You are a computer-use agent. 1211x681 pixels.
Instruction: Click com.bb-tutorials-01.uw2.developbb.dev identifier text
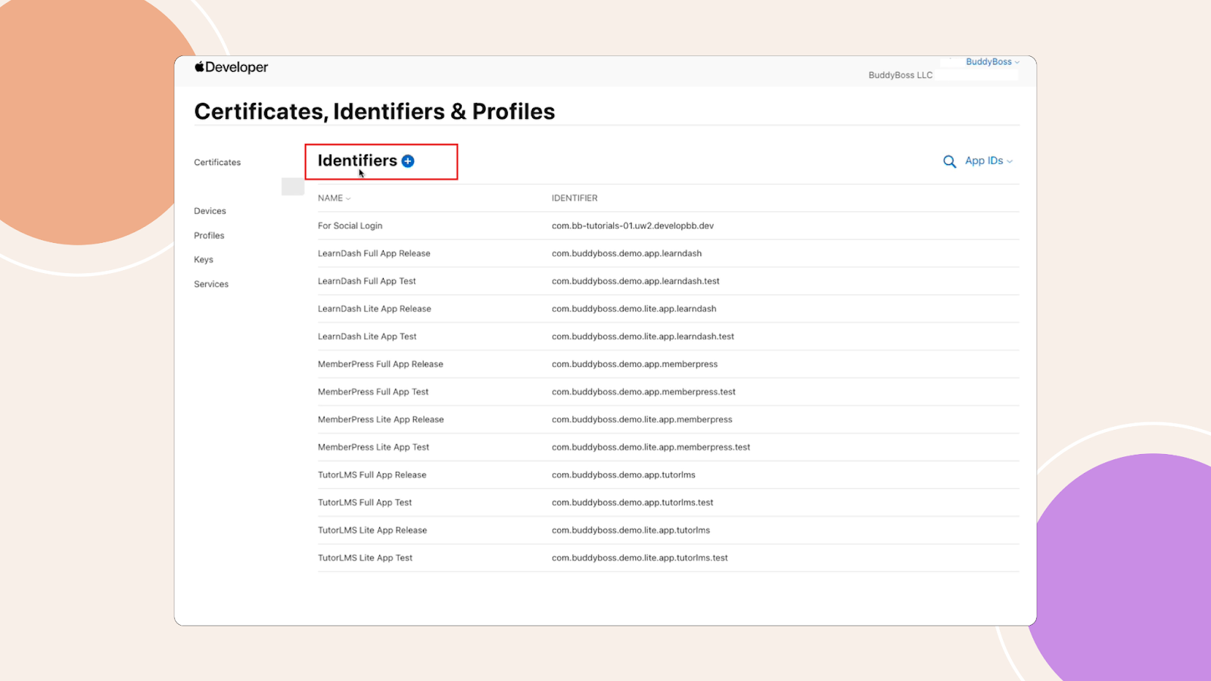tap(633, 225)
